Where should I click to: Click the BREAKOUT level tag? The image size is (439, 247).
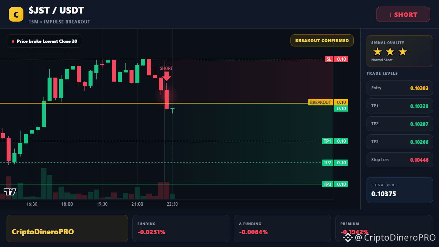coord(320,102)
